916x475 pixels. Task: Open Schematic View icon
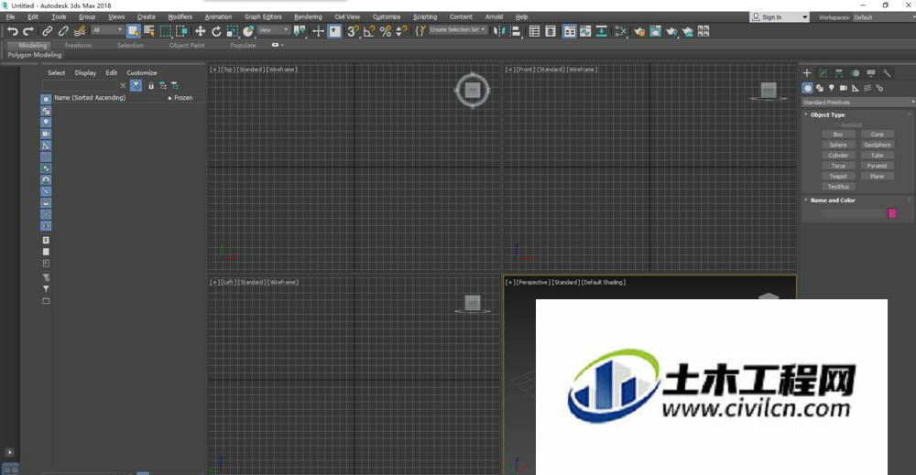(601, 31)
